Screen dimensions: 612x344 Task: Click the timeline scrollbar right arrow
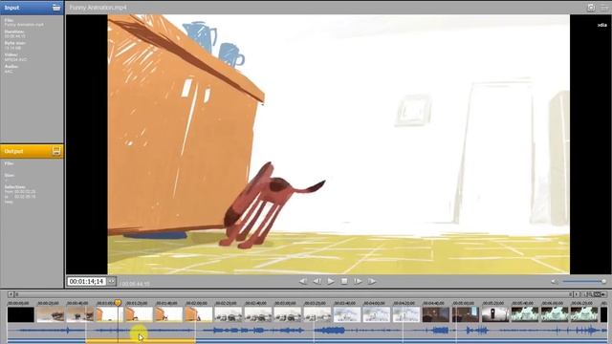pos(577,294)
